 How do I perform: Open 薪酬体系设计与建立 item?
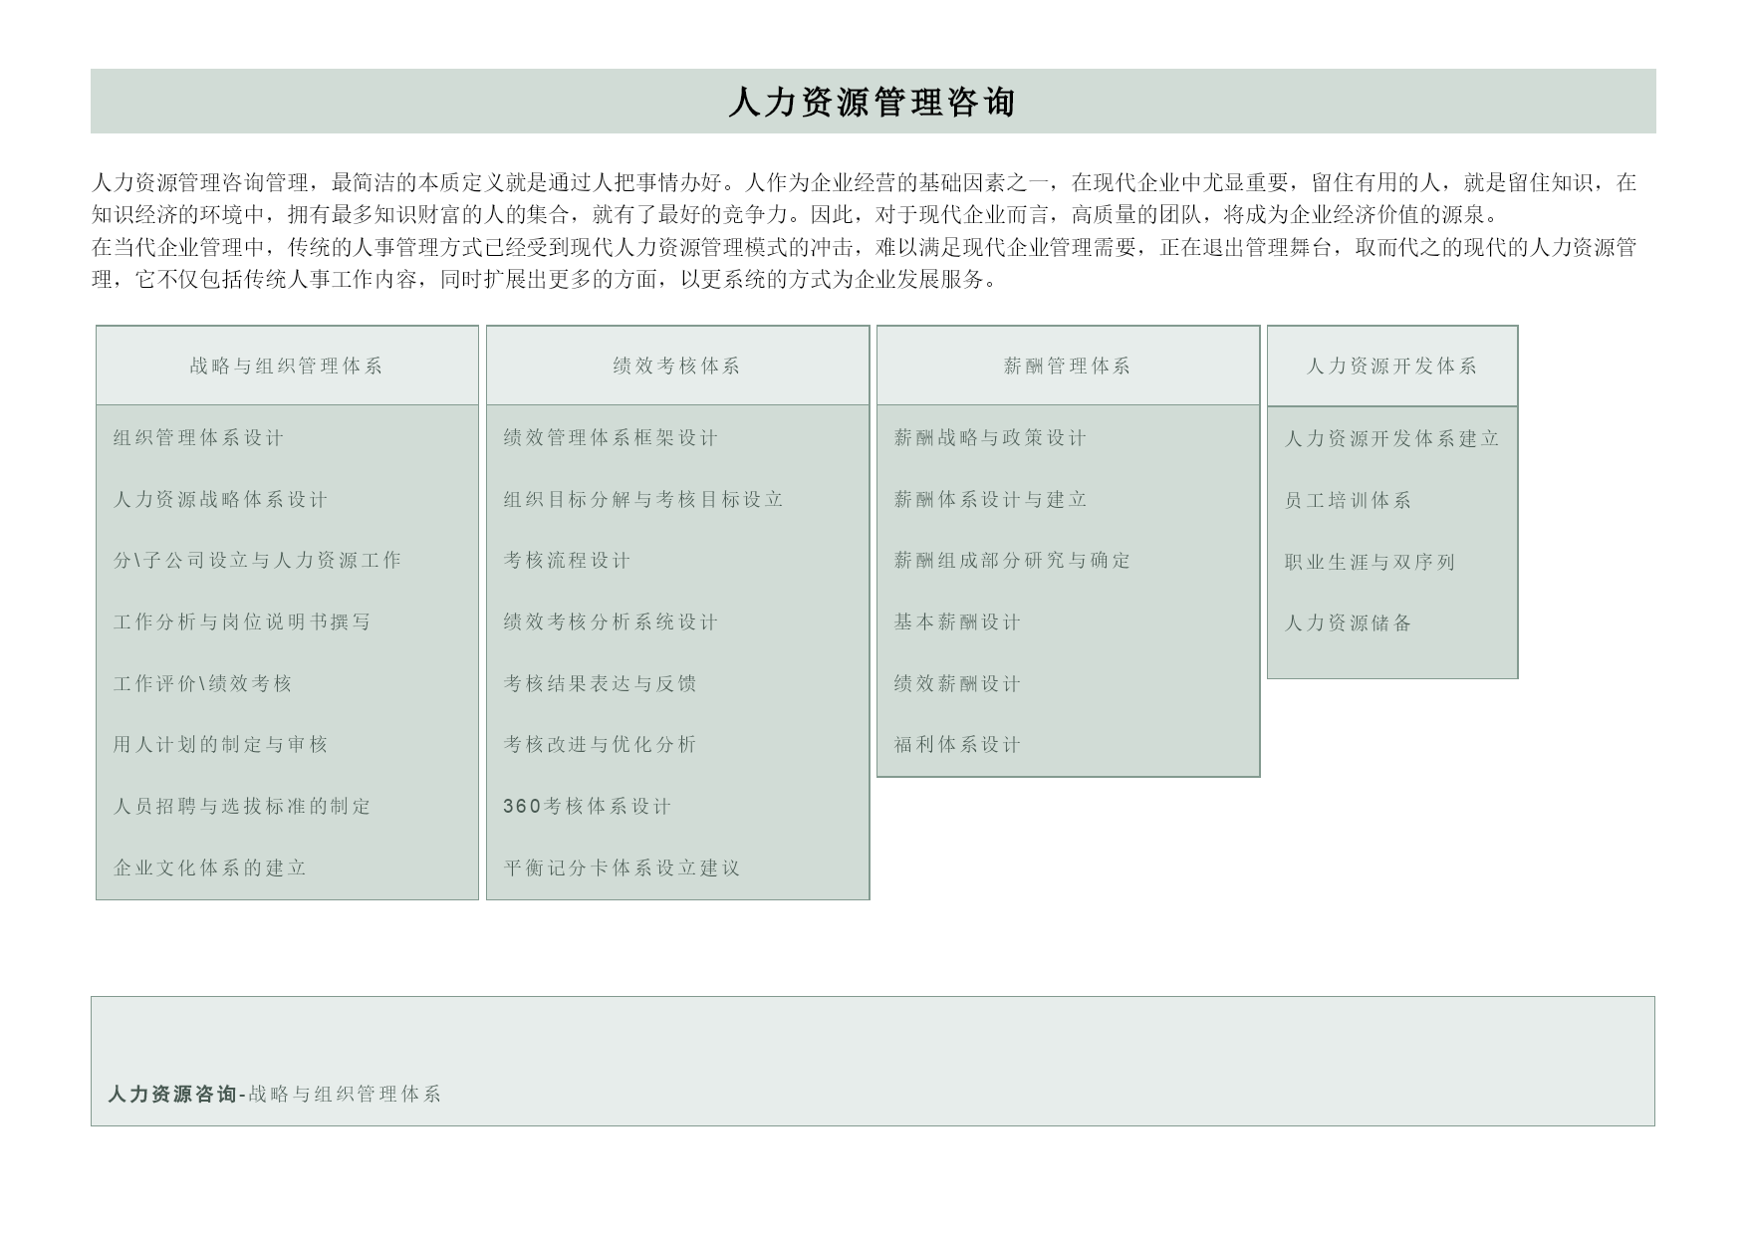[x=990, y=500]
